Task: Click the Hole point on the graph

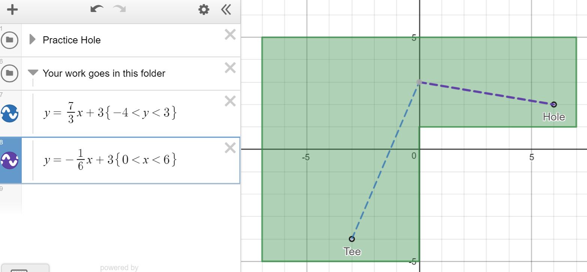Action: [x=554, y=104]
